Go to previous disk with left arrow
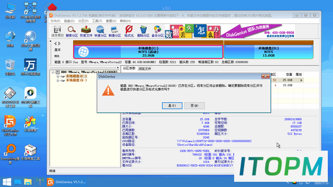Viewport: 333px width, 187px height. tap(56, 44)
